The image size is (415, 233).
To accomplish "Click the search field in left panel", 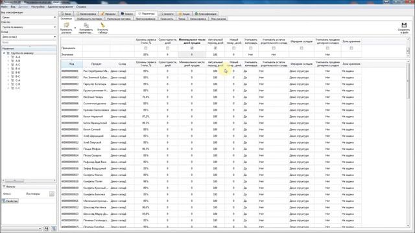I will [x=29, y=42].
